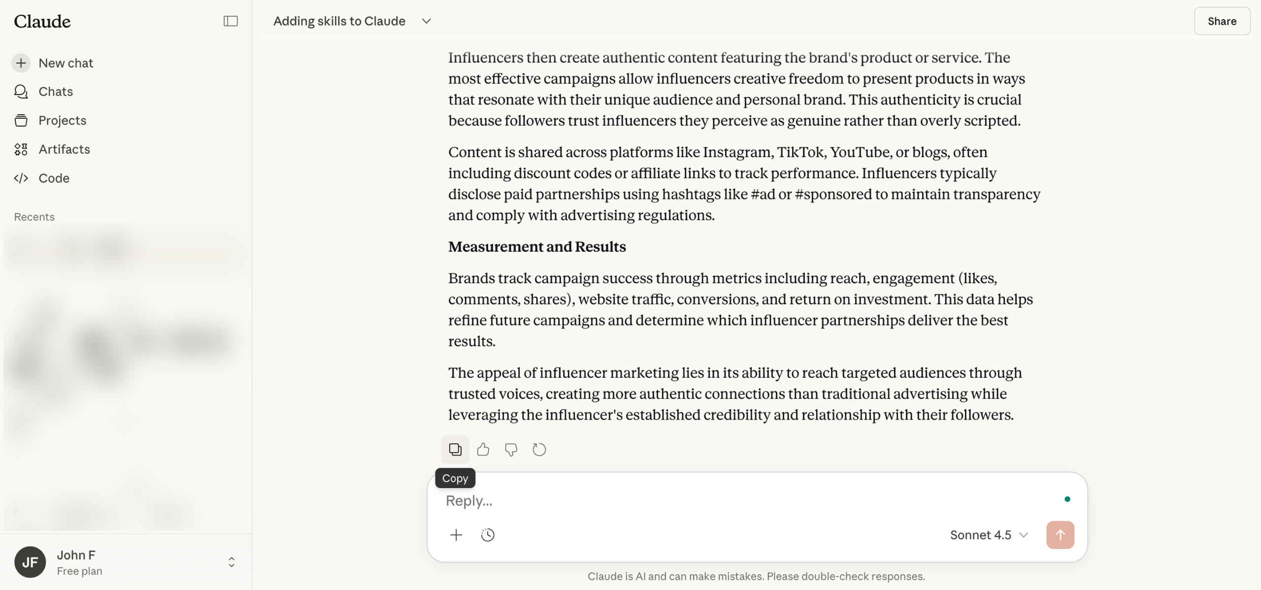
Task: Open Code in the sidebar
Action: [x=54, y=178]
